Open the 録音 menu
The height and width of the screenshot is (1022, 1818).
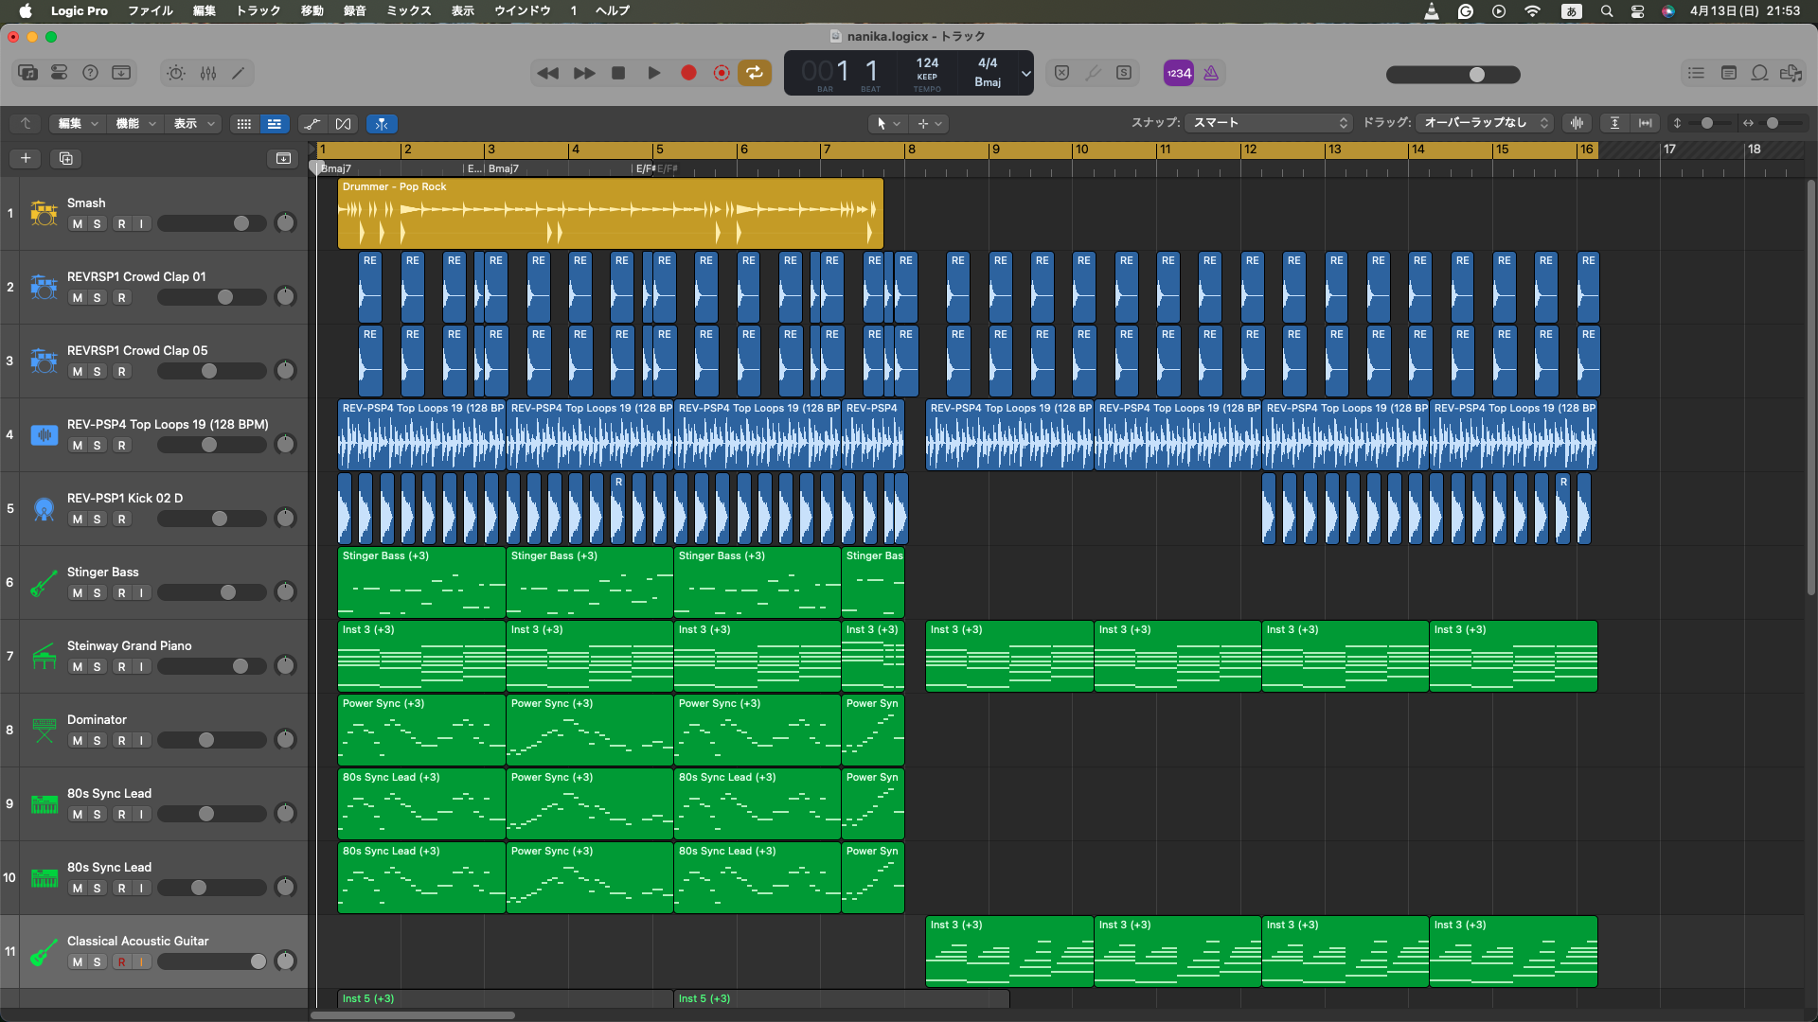[355, 10]
